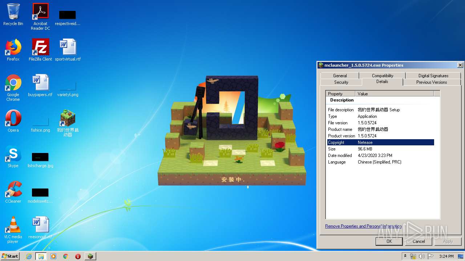Click the Property column header

341,94
